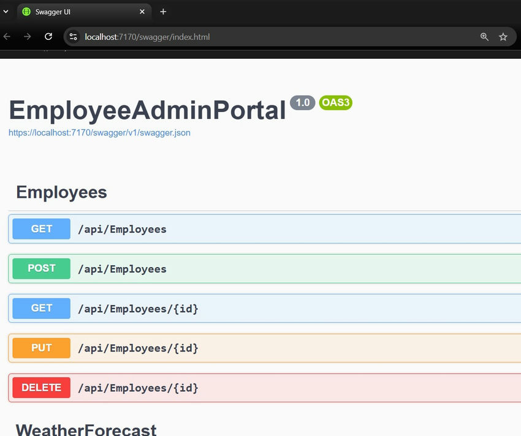
Task: Click the DELETE method button
Action: tap(42, 388)
